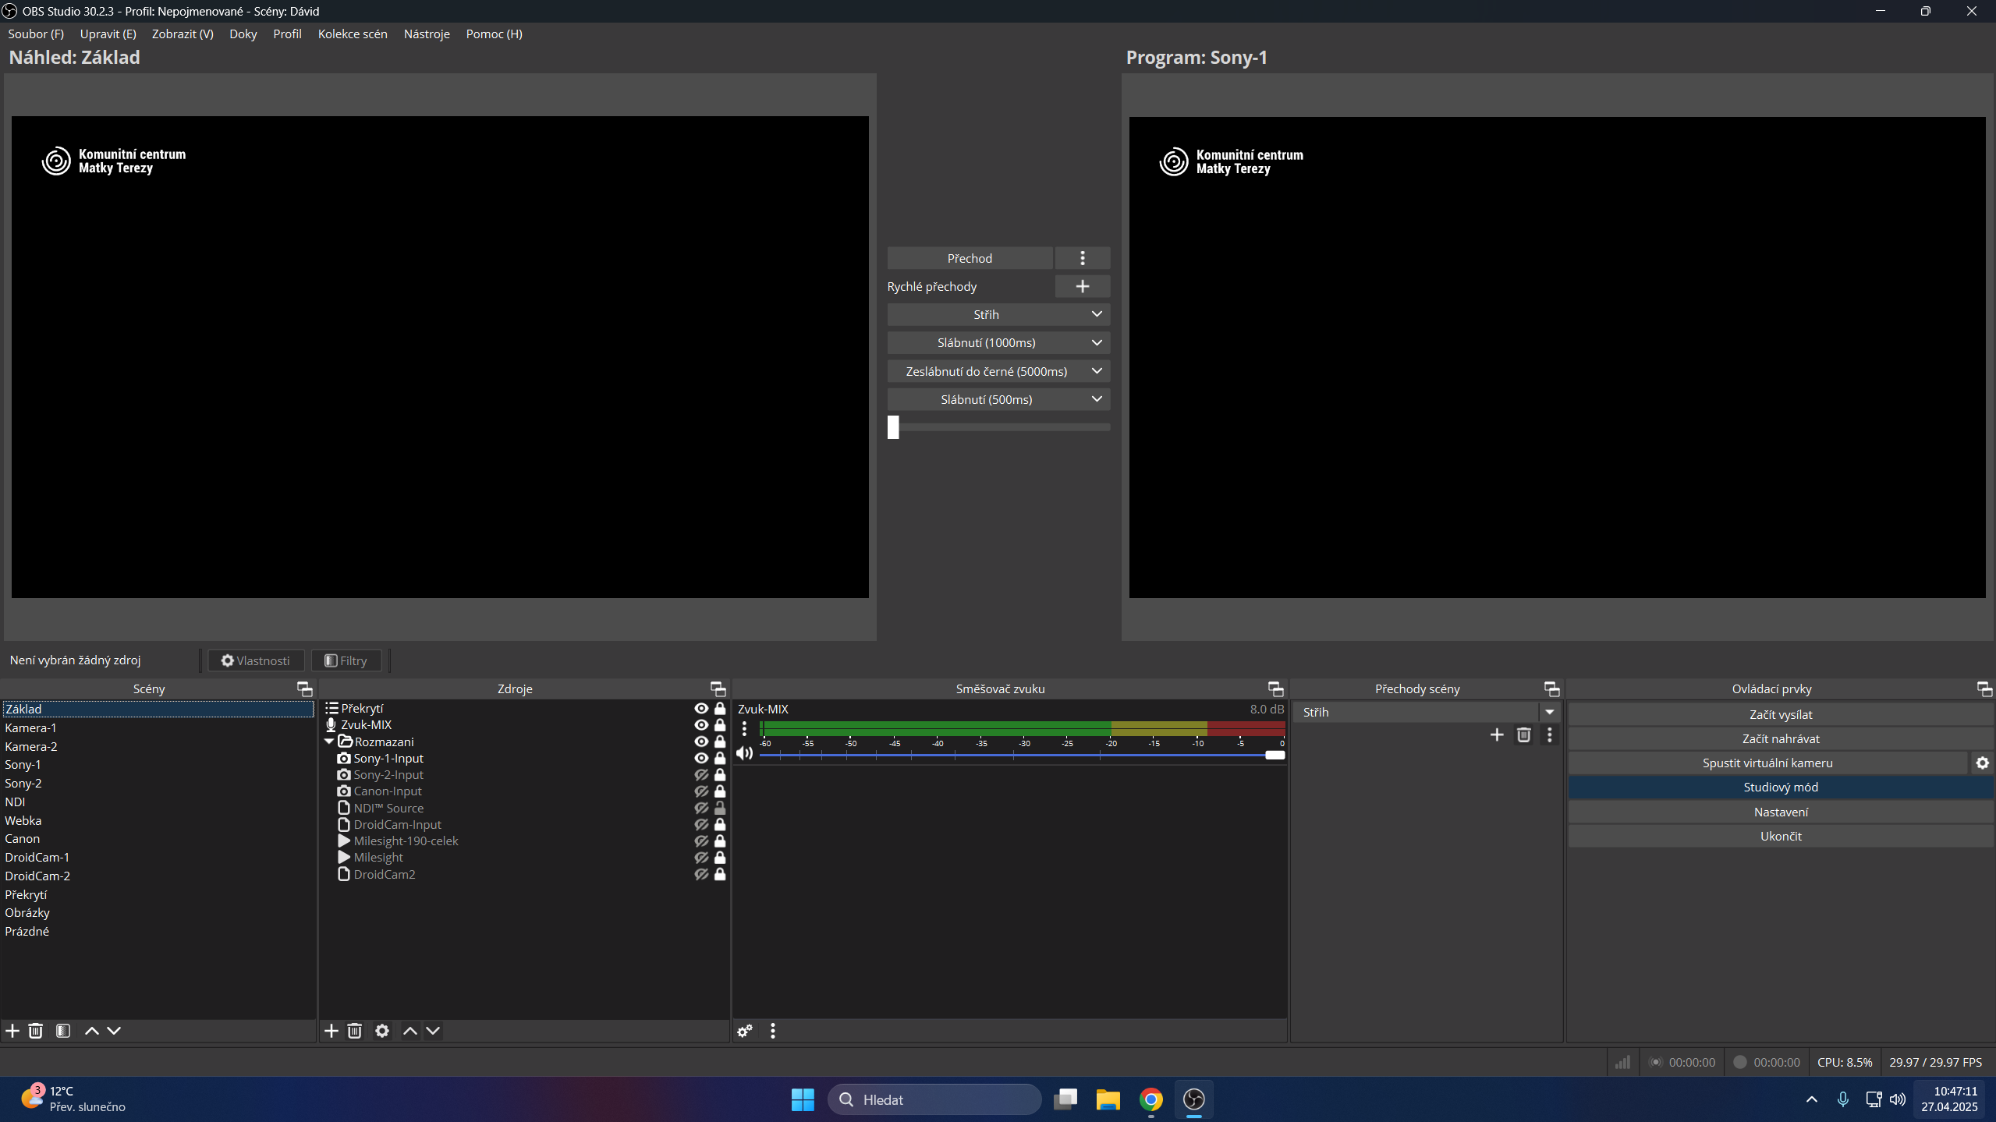
Task: Click the Začít vysílat button
Action: coord(1780,714)
